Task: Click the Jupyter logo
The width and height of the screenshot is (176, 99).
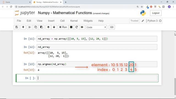Action: coord(25,13)
